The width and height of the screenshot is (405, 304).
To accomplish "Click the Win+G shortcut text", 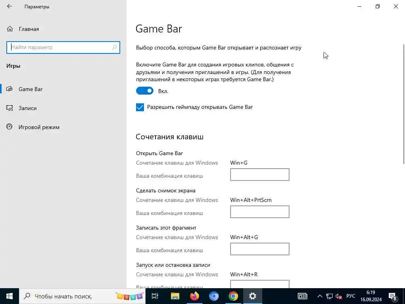I will point(238,163).
